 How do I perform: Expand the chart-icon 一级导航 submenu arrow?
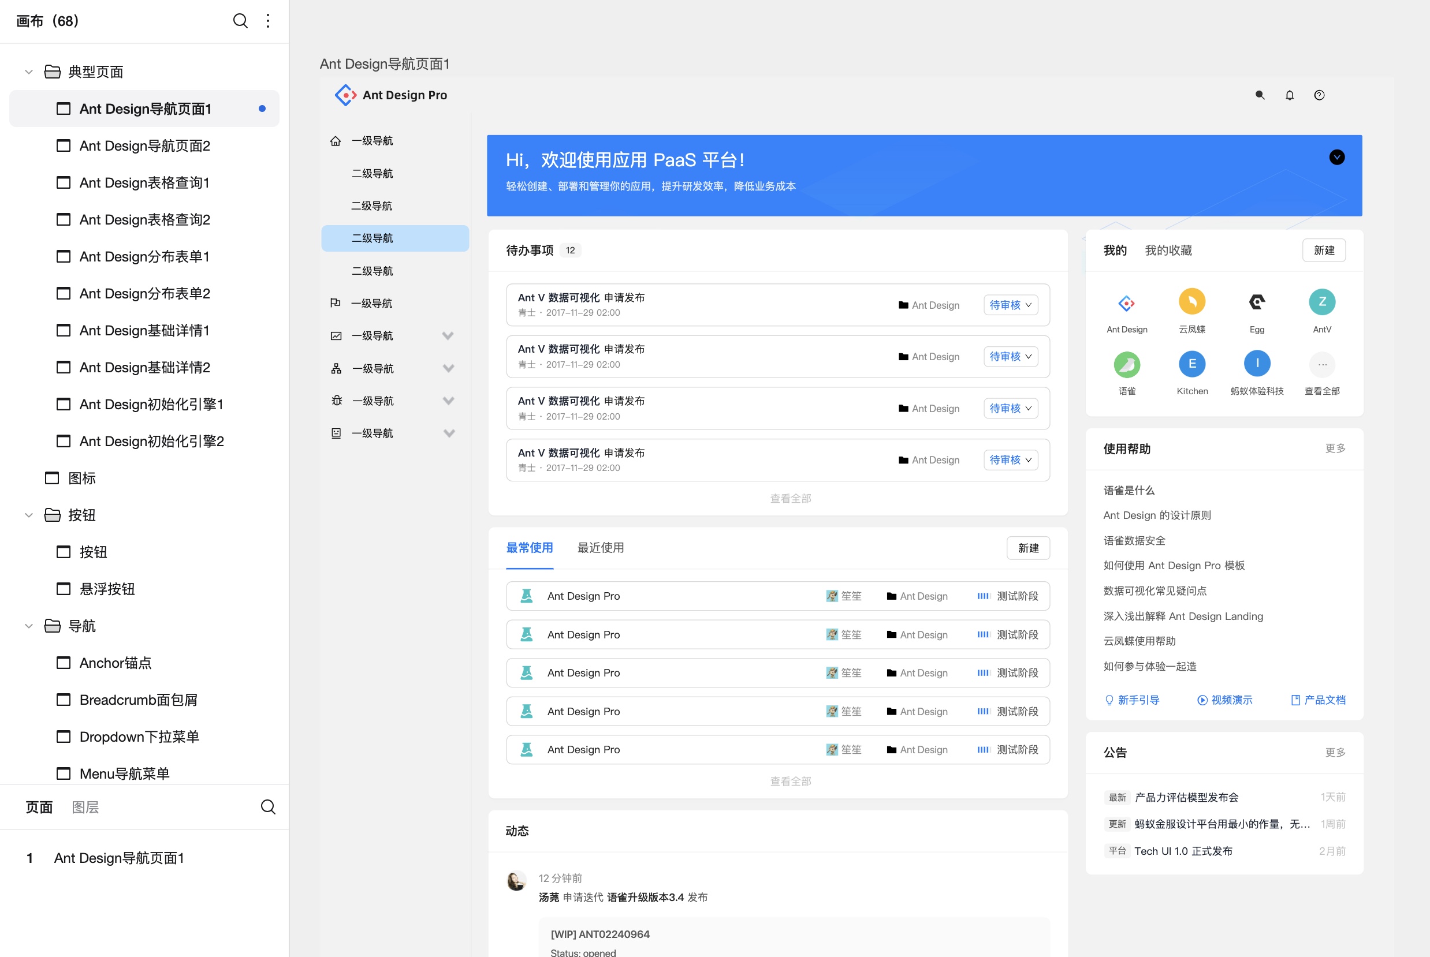[448, 336]
